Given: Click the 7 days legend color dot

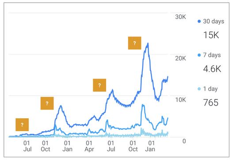Looking at the screenshot, I should tap(199, 55).
